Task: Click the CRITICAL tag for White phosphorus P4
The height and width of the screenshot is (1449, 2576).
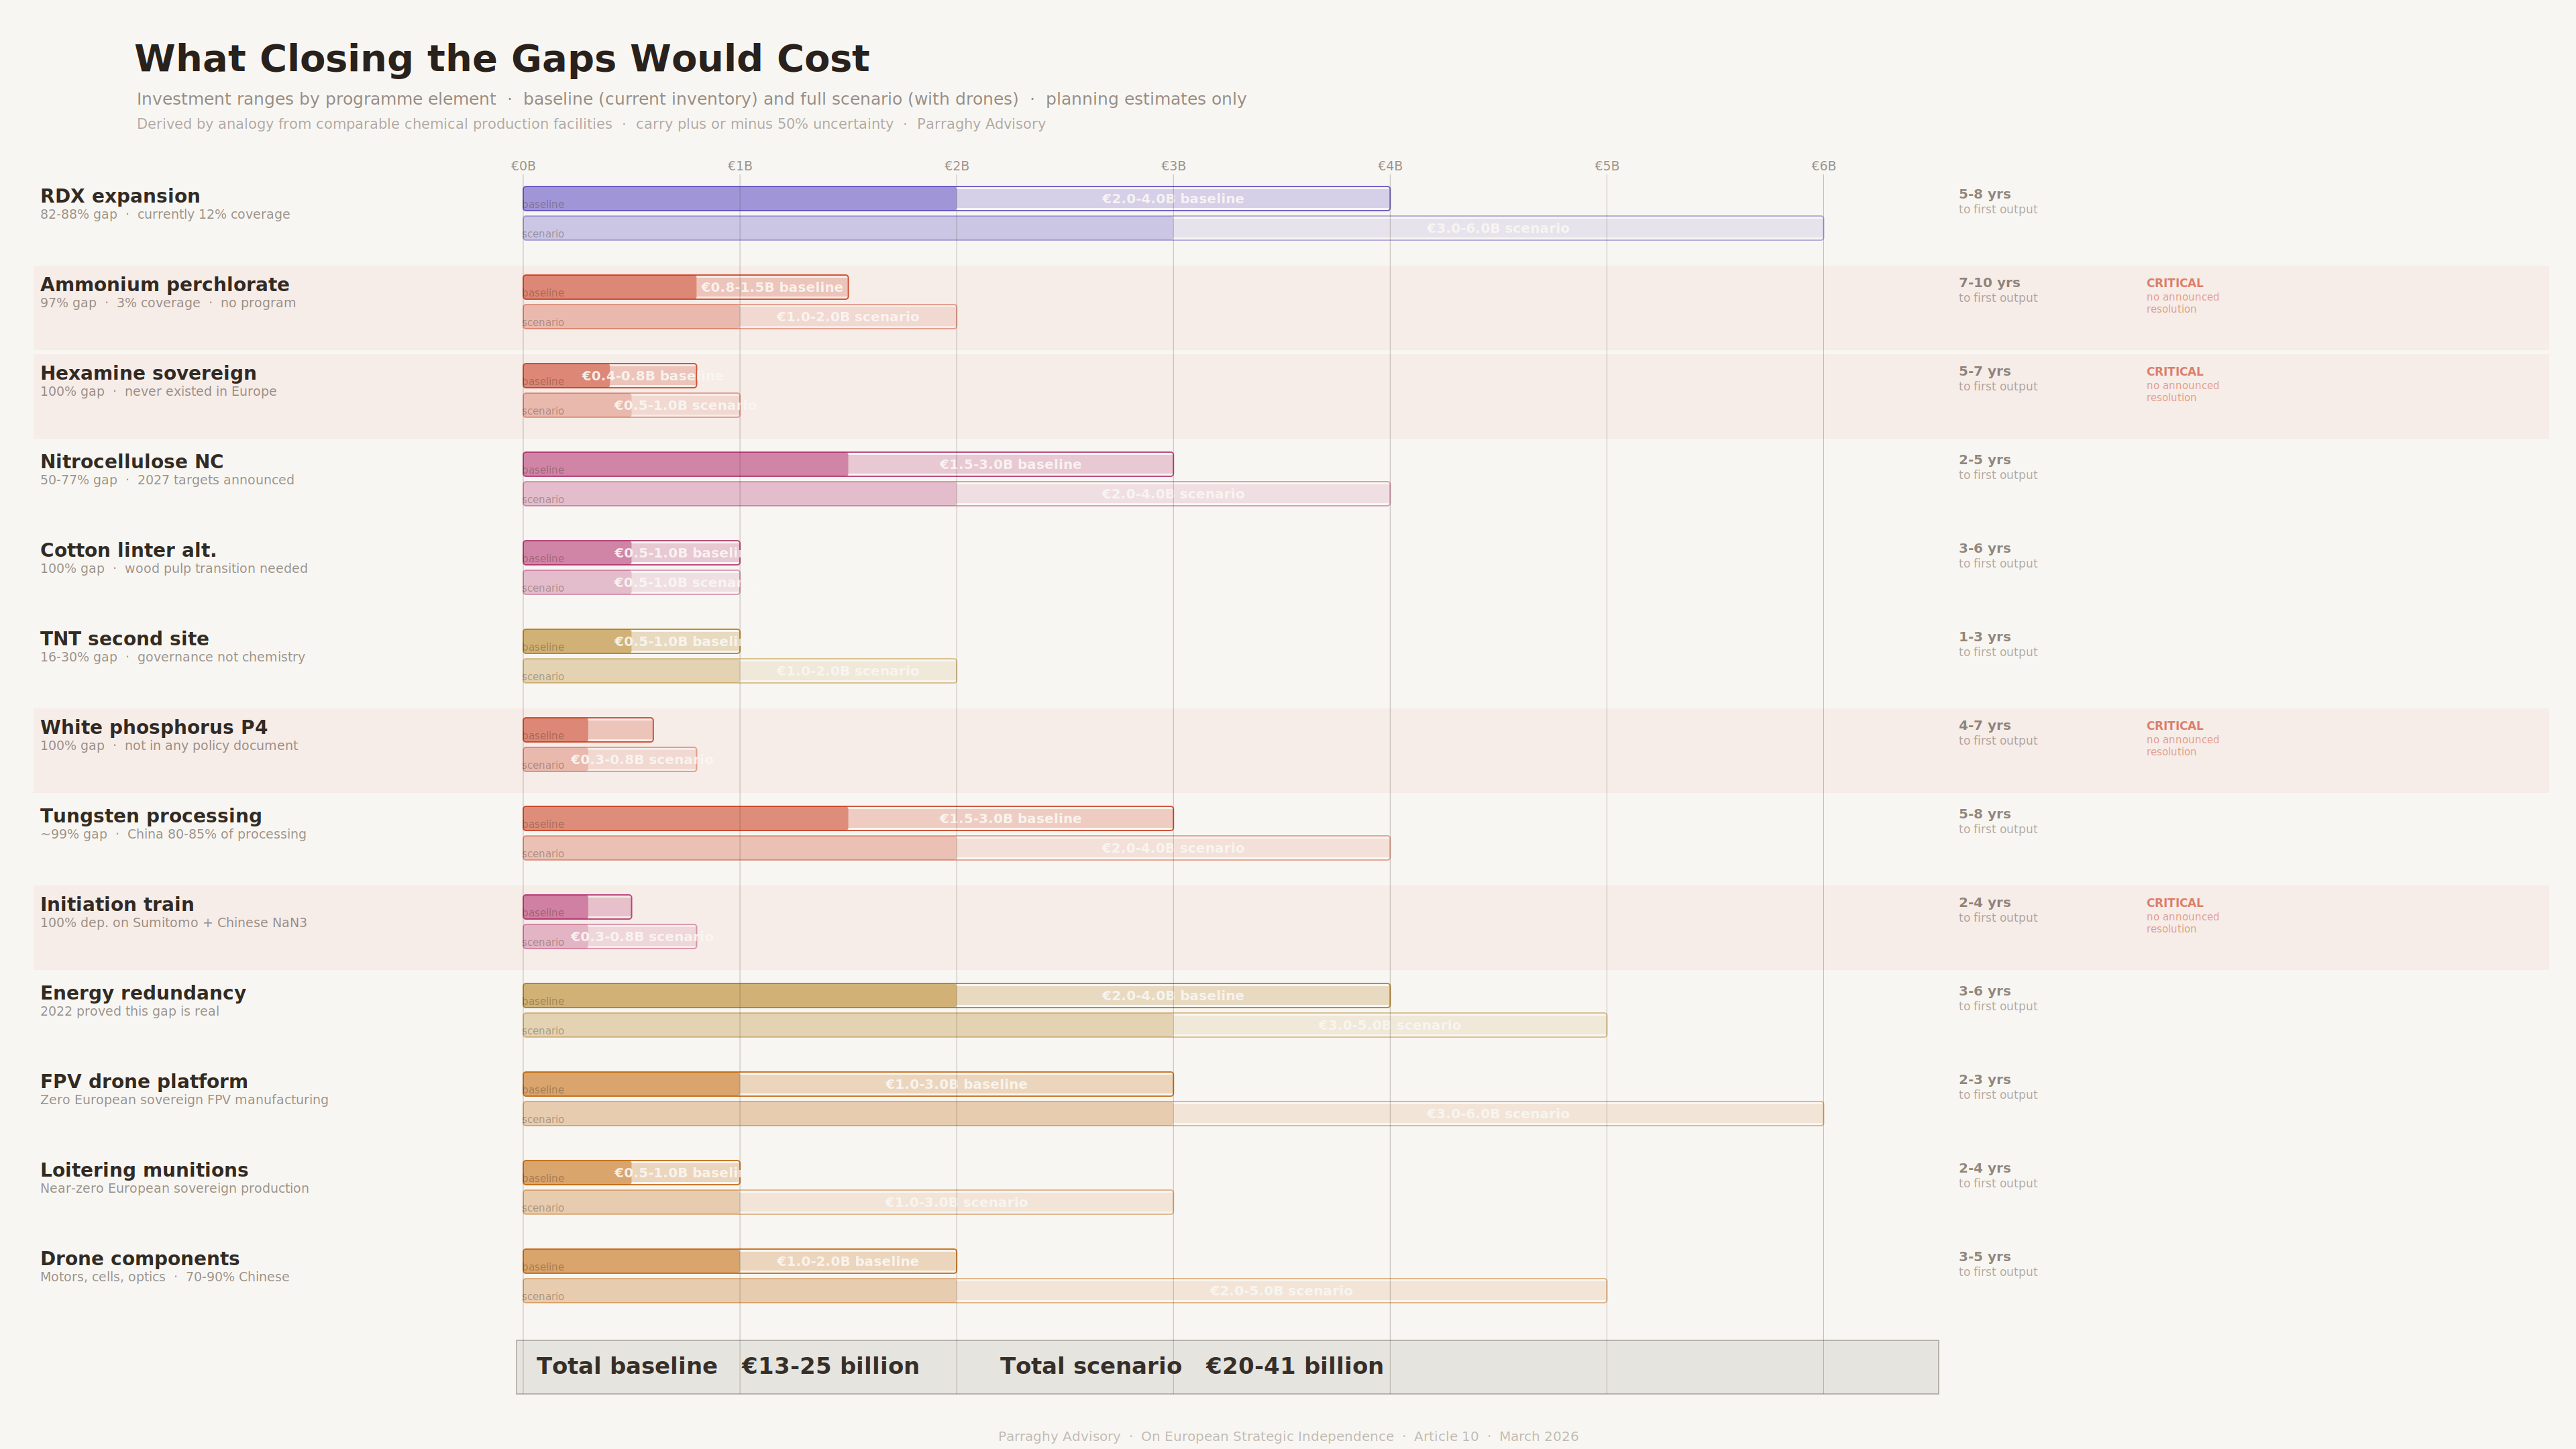Action: (x=2174, y=727)
